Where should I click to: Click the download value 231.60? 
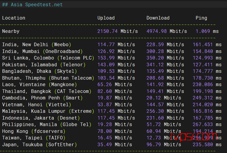pos(155,118)
